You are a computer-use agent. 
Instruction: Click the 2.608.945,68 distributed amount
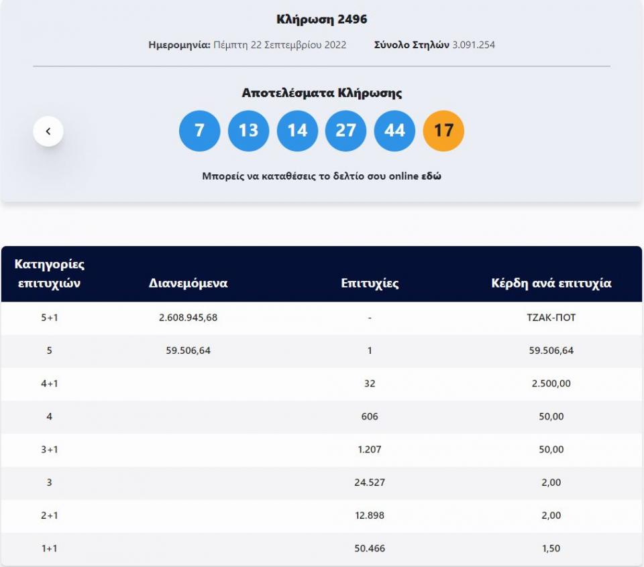coord(188,318)
